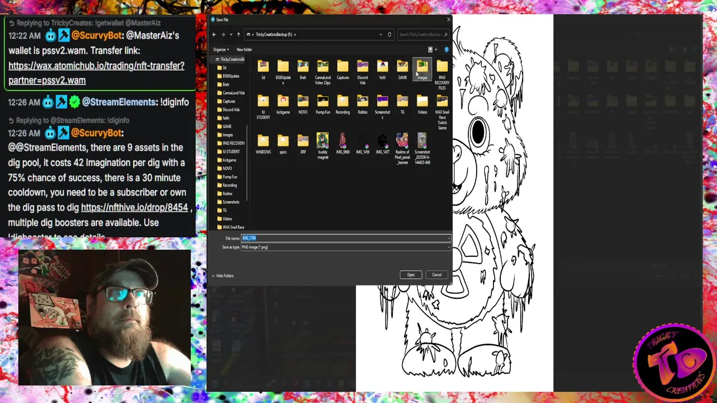
Task: Open the XRP folder in the file pane
Action: [x=303, y=144]
